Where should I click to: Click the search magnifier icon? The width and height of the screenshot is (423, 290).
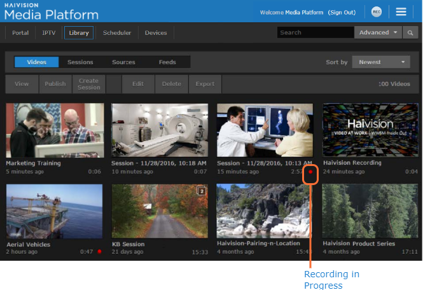pyautogui.click(x=410, y=32)
